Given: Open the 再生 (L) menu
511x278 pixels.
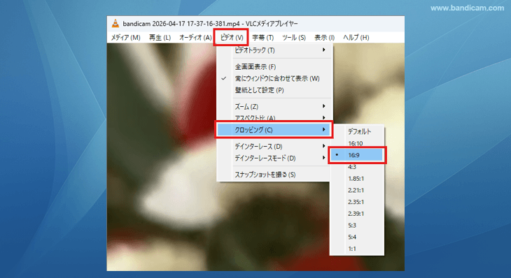Looking at the screenshot, I should [160, 38].
